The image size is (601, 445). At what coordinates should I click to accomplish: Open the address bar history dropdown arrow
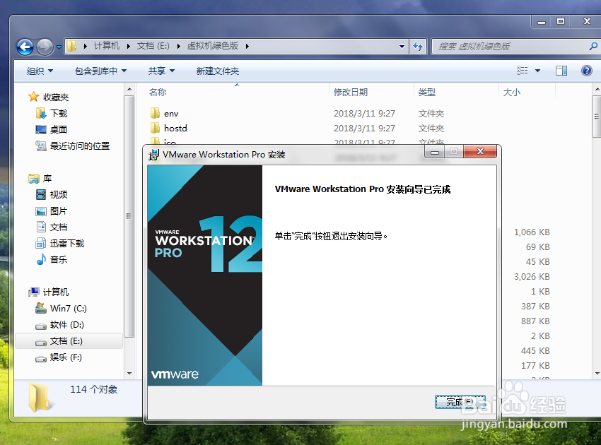tap(402, 47)
